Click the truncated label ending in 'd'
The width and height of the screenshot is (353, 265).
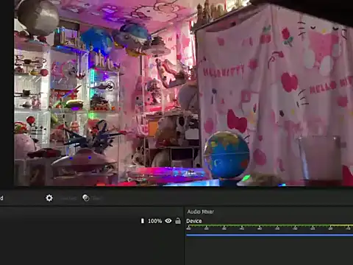(1, 198)
